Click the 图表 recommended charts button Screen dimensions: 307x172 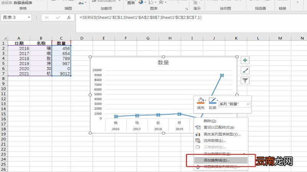coord(131,3)
